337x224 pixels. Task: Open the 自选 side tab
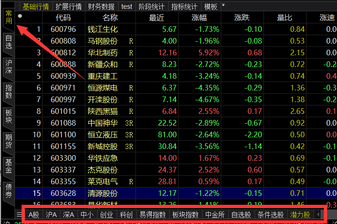point(8,42)
